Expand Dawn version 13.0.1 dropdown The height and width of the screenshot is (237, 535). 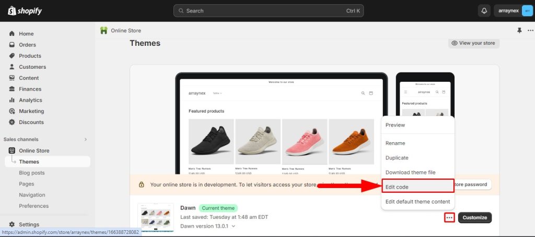click(233, 226)
